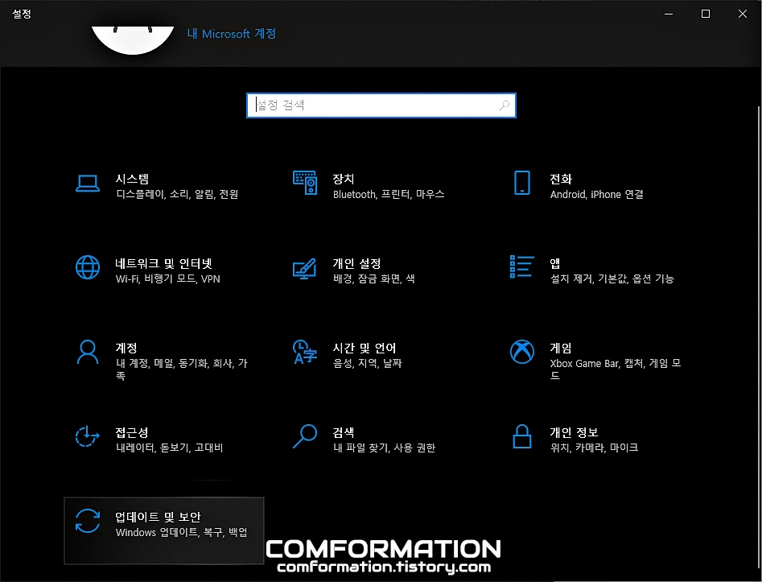762x582 pixels.
Task: Click the 앱 title text
Action: click(x=555, y=263)
